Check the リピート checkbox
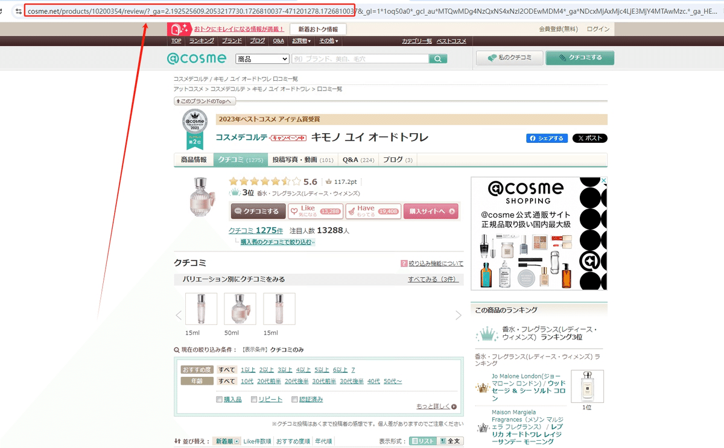 pos(254,399)
